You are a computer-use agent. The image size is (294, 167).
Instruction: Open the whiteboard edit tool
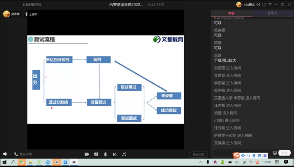tap(115, 154)
